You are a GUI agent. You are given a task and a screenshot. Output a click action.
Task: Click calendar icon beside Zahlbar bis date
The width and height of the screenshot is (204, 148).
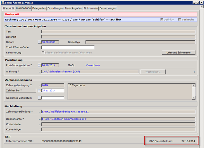(x=40, y=91)
